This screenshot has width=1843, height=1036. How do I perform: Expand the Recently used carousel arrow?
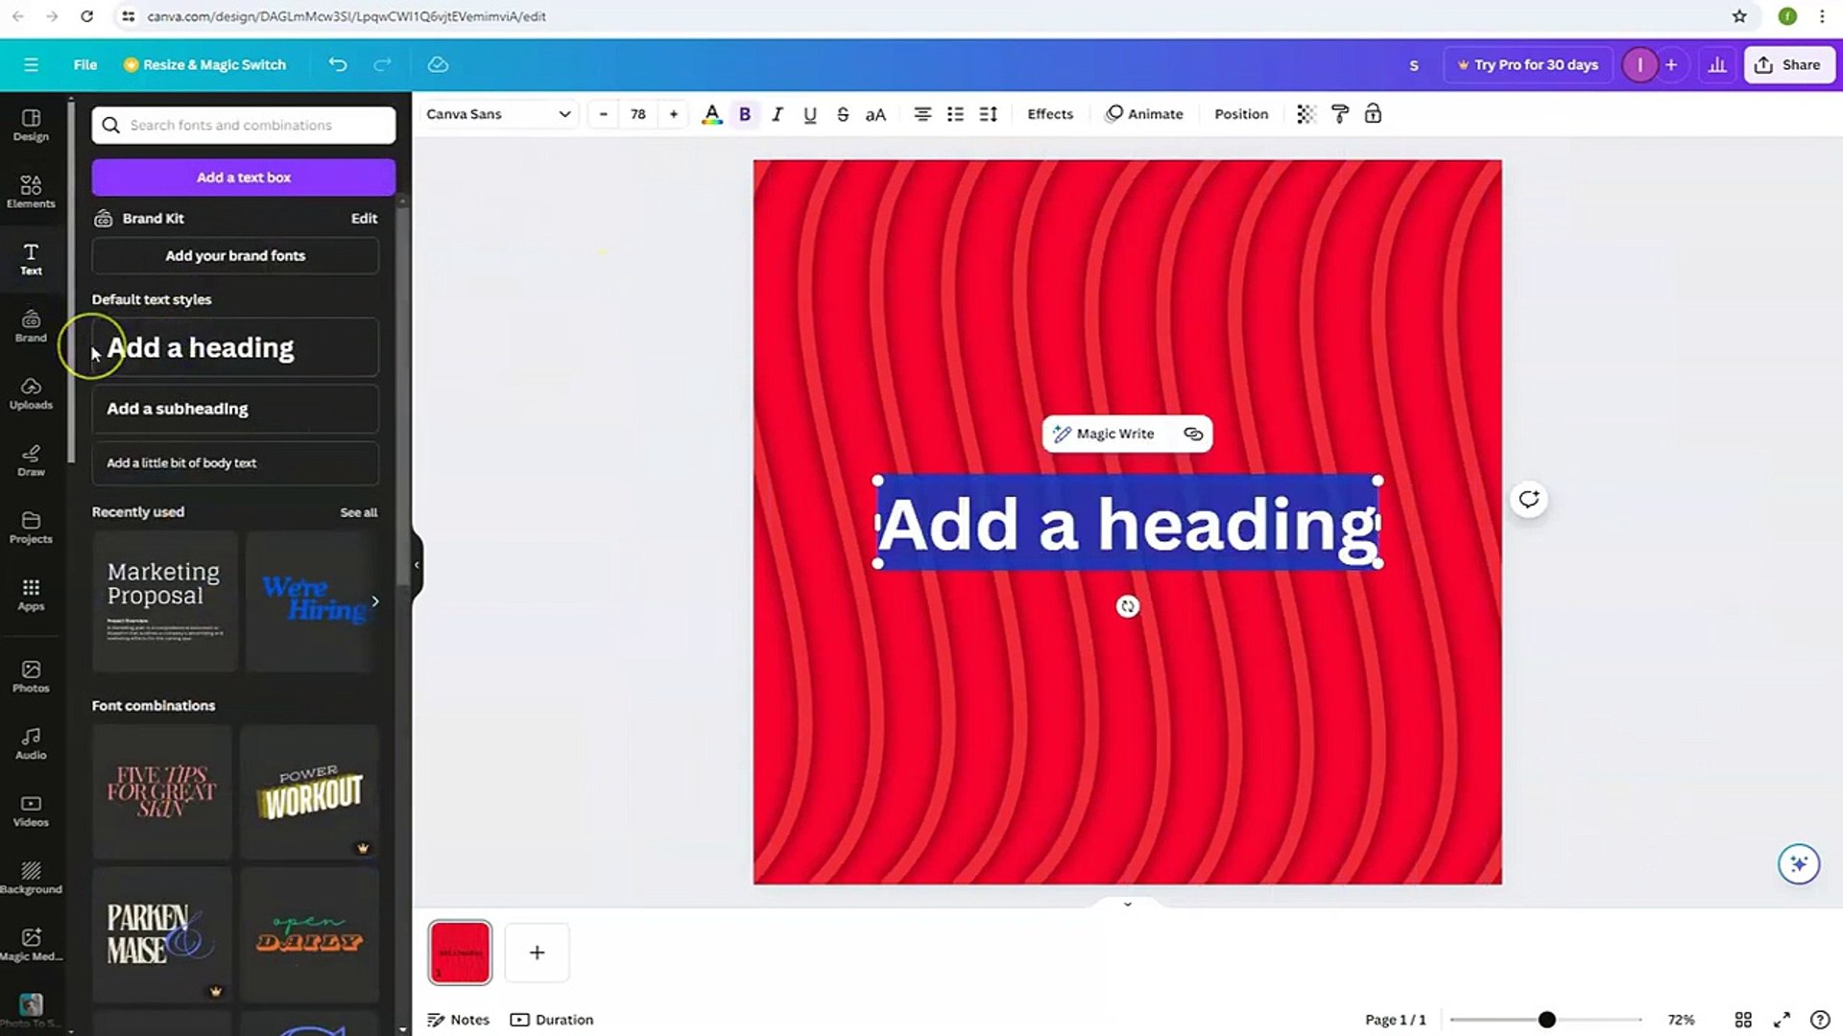click(x=375, y=600)
